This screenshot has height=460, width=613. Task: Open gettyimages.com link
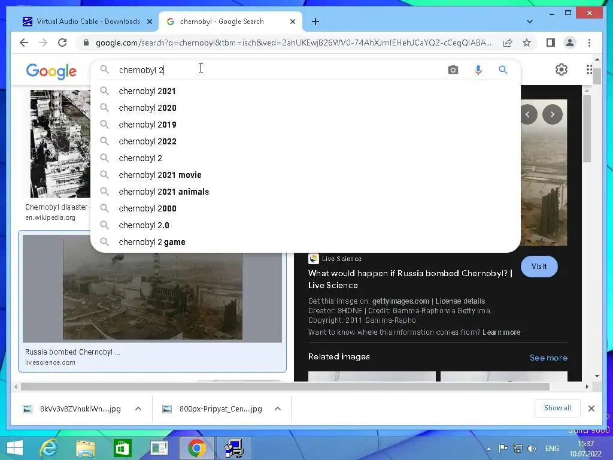click(400, 301)
